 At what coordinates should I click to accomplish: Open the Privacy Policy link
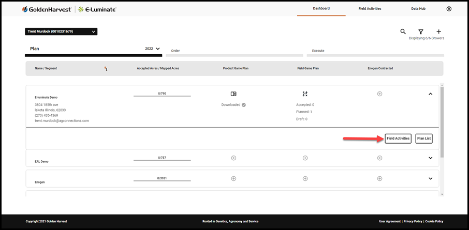click(413, 221)
